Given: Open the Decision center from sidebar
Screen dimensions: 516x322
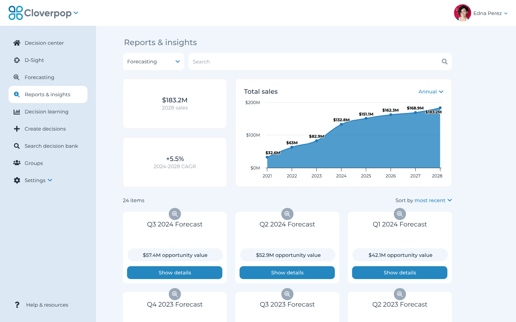Looking at the screenshot, I should (44, 43).
